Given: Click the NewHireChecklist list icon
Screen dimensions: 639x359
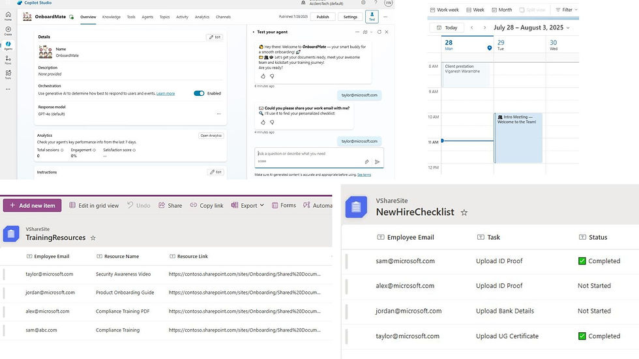Looking at the screenshot, I should click(x=356, y=207).
